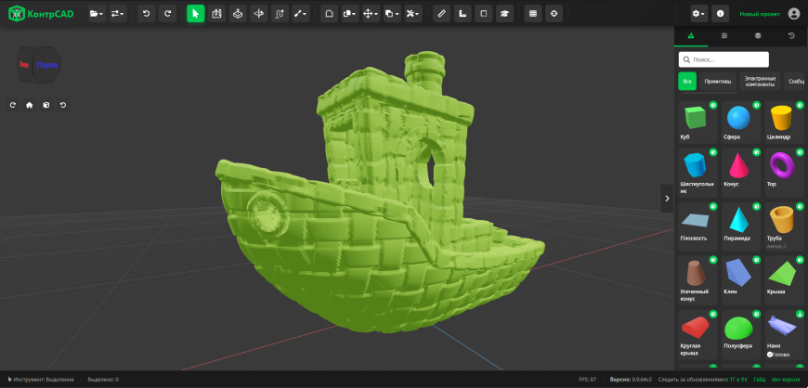The width and height of the screenshot is (808, 388).
Task: Expand the move arrows dropdown
Action: click(371, 14)
